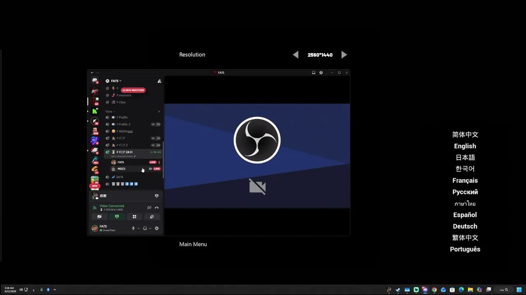Screen dimensions: 526x295
Task: Create a channel with Voice plus icon
Action: click(x=159, y=111)
